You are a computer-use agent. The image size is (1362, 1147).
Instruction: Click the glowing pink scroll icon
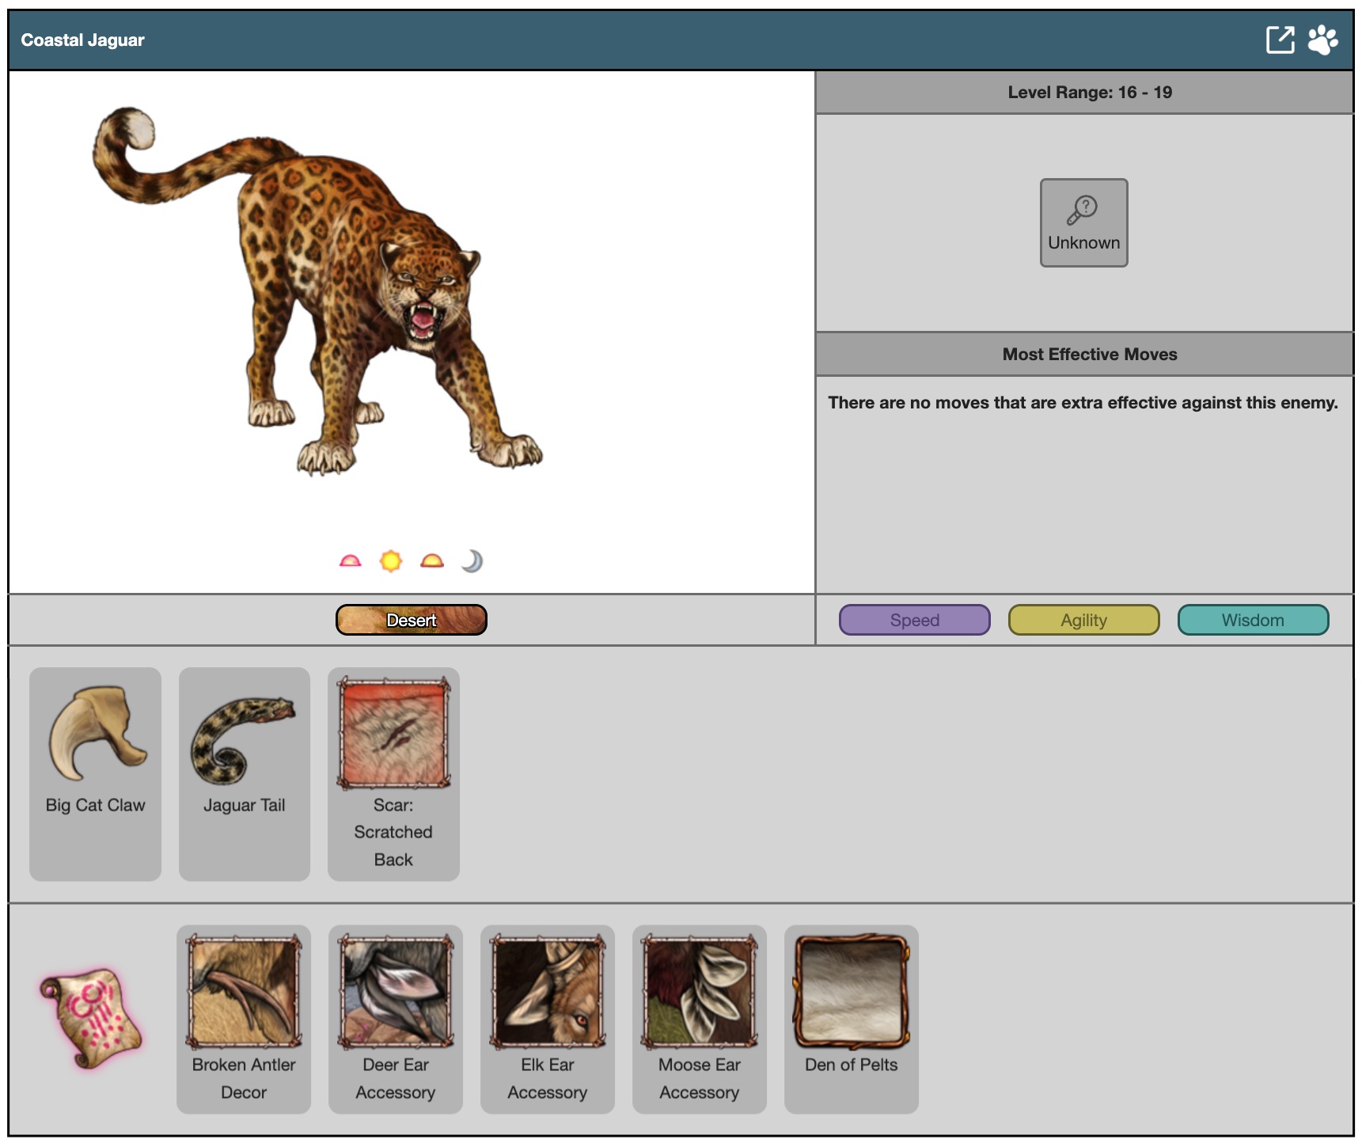[91, 1017]
